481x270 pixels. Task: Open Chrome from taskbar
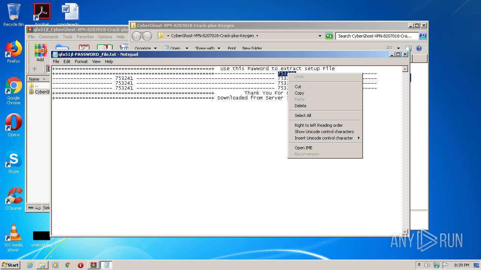pyautogui.click(x=68, y=265)
